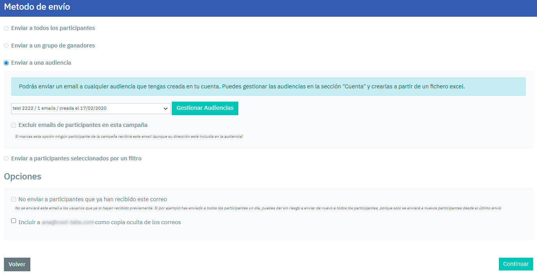Select the 'Enviar a todos los participantes' radio button
This screenshot has width=537, height=274.
(x=6, y=28)
